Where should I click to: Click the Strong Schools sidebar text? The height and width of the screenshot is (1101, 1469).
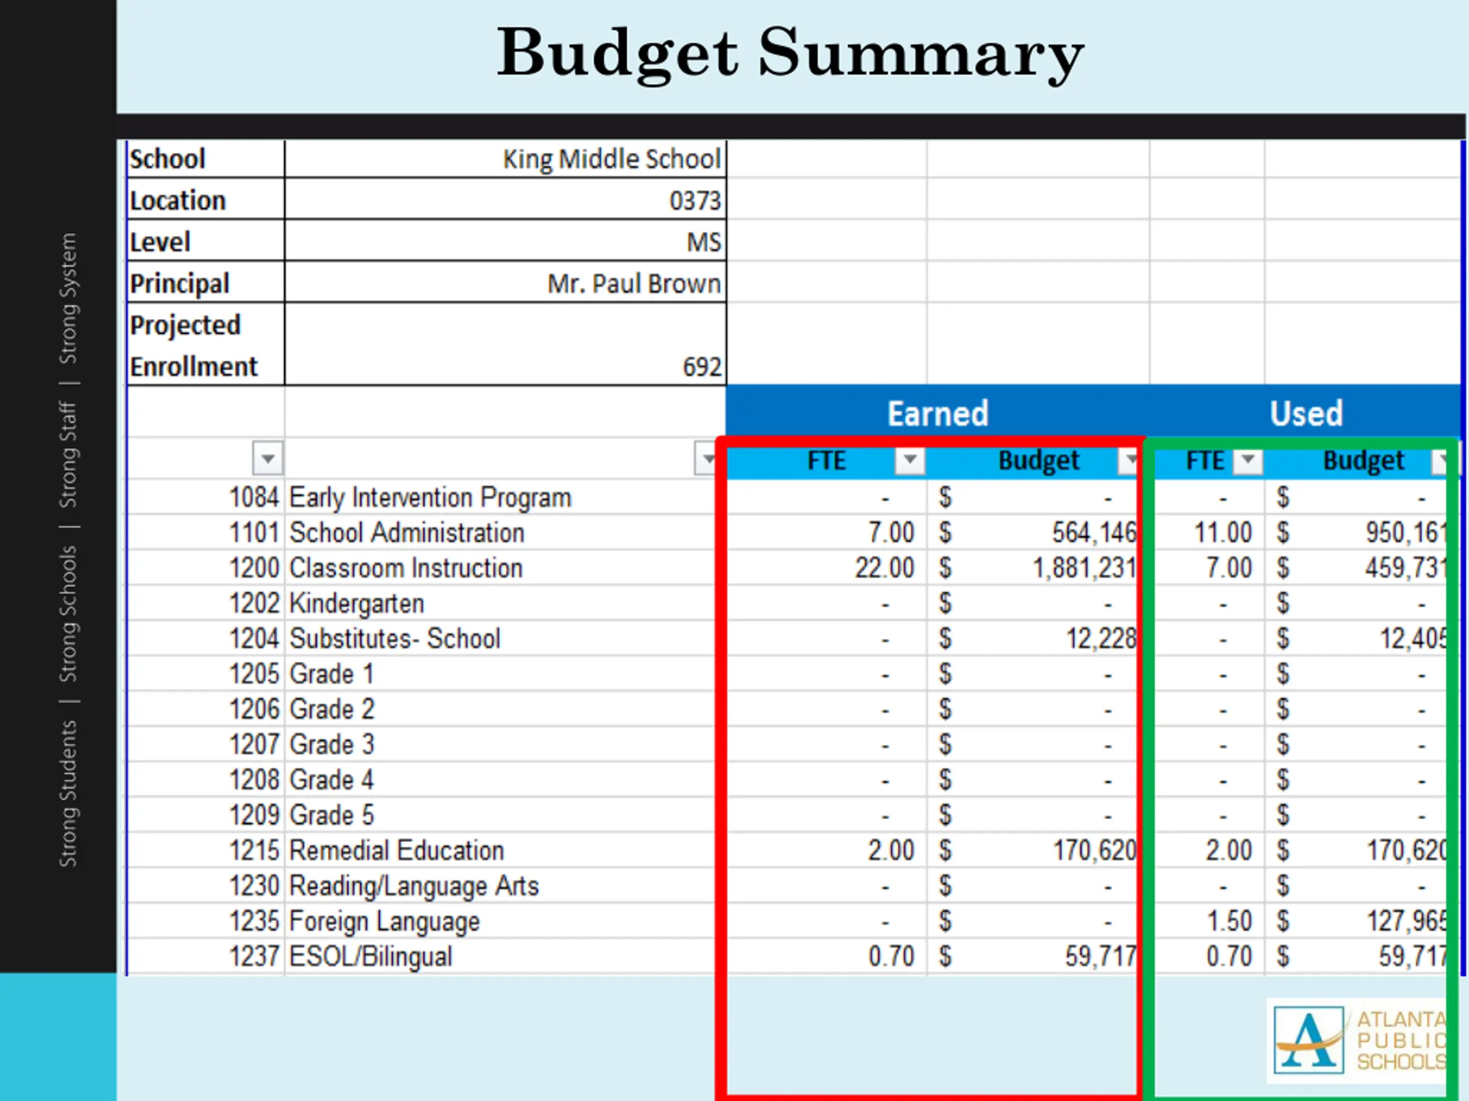point(68,614)
